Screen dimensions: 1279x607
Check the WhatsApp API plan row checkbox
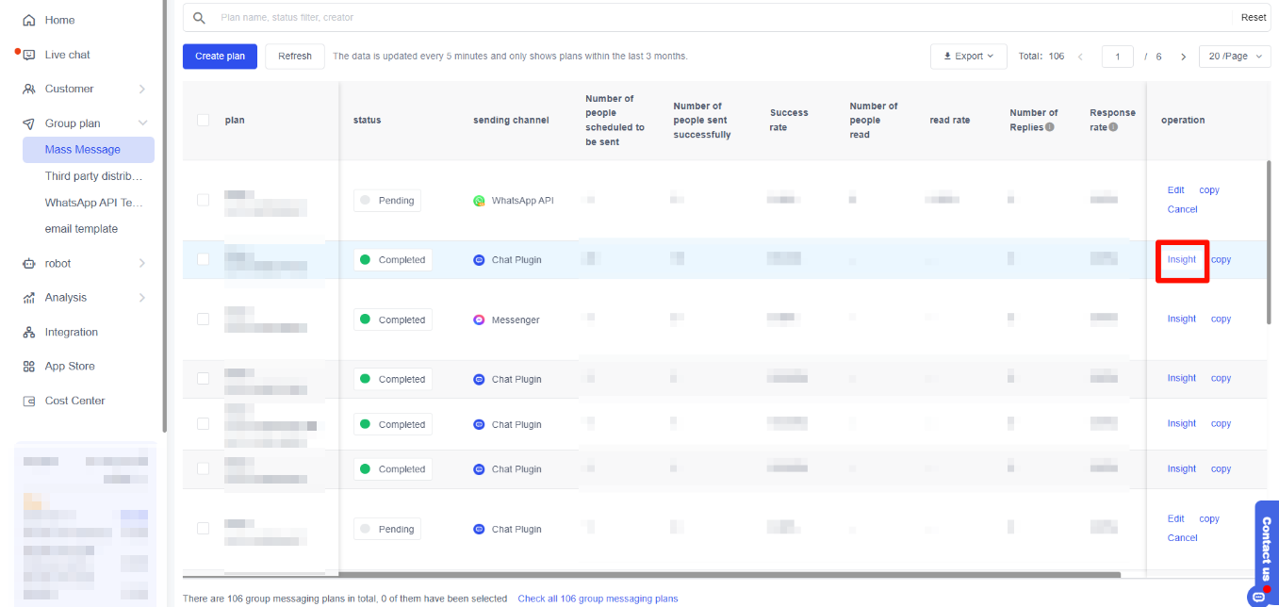pos(203,200)
